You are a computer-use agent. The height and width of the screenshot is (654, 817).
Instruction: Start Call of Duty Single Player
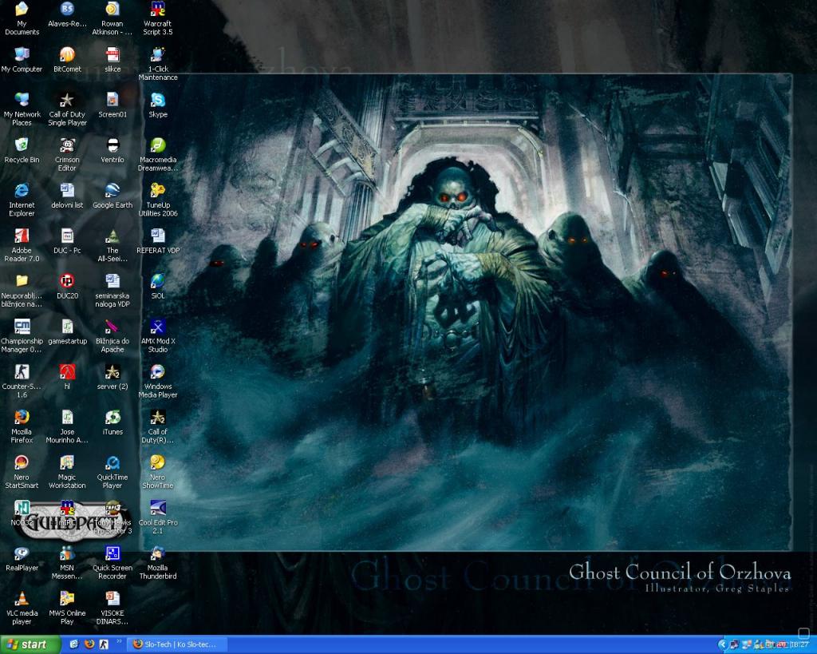click(x=67, y=109)
